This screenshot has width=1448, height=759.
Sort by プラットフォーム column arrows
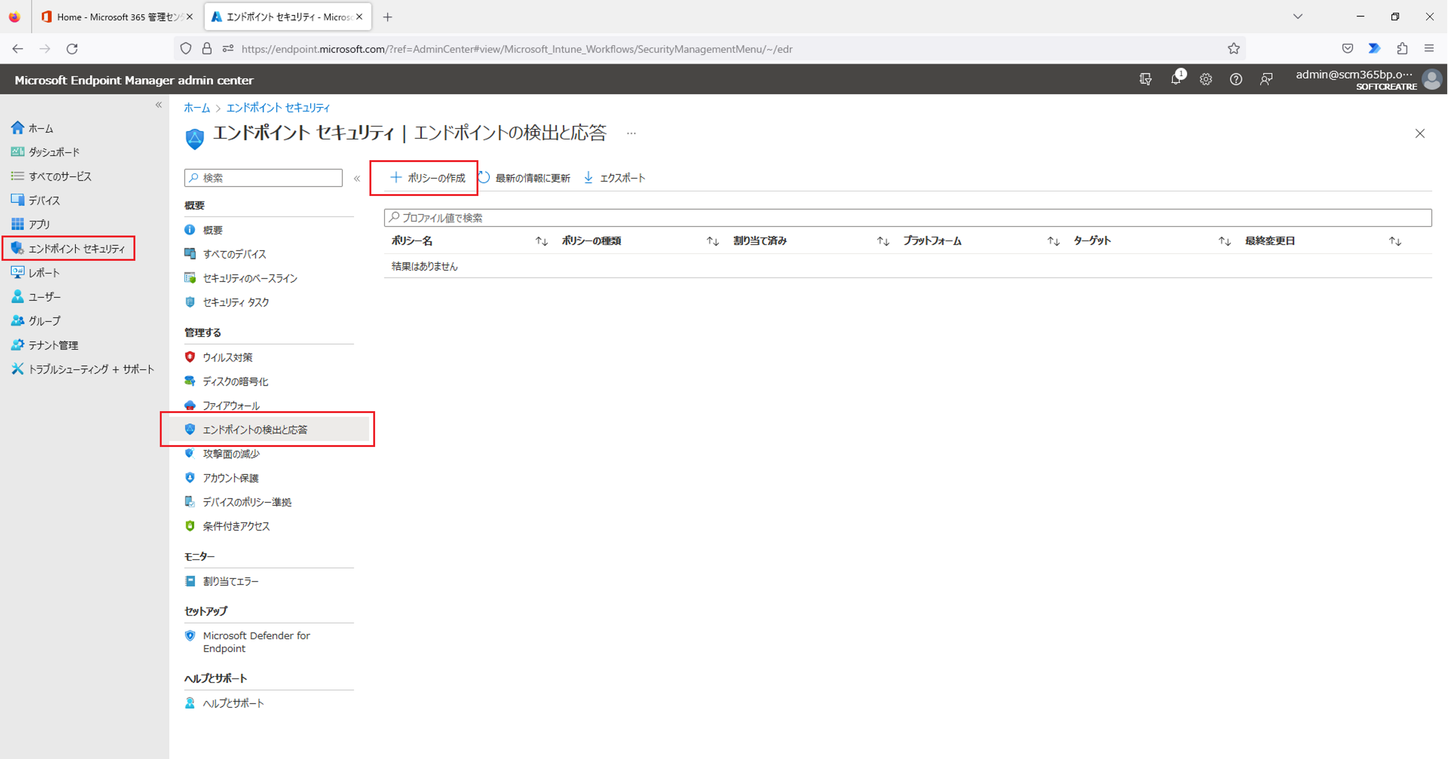pos(1053,241)
